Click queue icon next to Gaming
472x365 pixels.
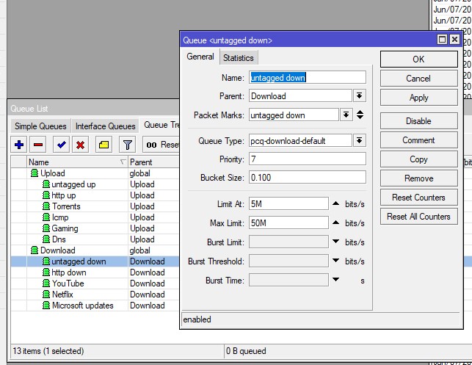point(46,228)
